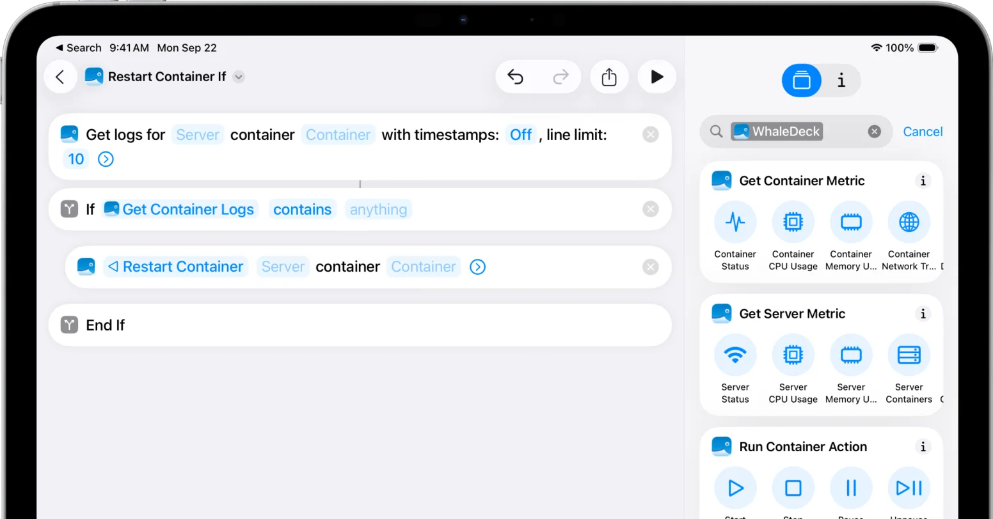Expand the Get logs action details
Screen dimensions: 993x519
click(106, 159)
